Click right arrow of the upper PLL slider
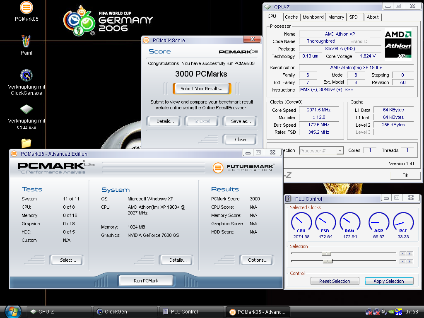This screenshot has width=424, height=318. point(410,254)
